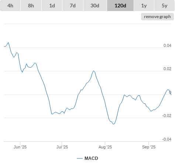This screenshot has width=175, height=168.
Task: Select the active 120d tab
Action: click(120, 6)
